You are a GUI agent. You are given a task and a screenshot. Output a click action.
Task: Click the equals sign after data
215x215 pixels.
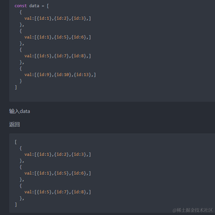click(x=43, y=6)
